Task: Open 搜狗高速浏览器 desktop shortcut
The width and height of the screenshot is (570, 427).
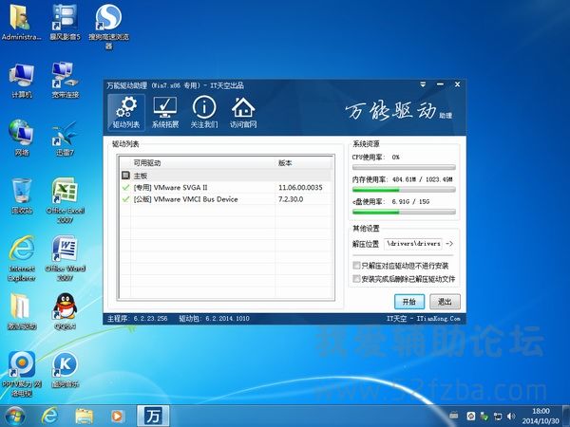Action: [108, 27]
